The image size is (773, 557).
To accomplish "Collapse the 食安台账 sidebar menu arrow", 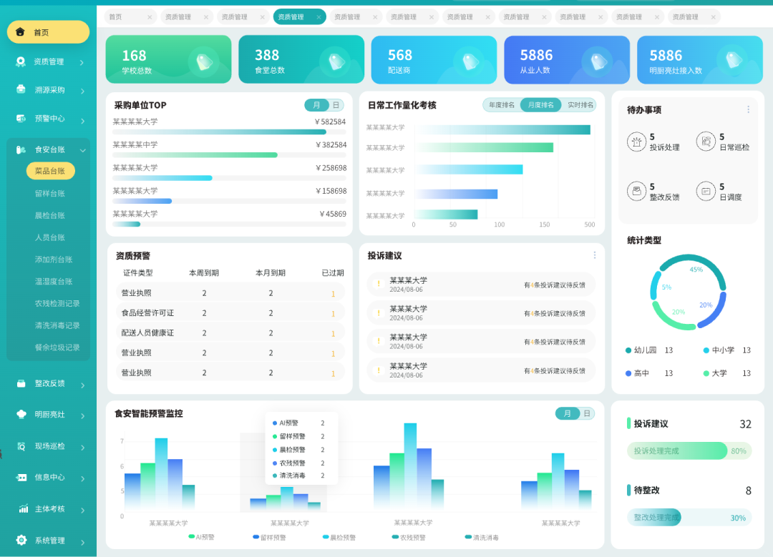I will [x=82, y=150].
